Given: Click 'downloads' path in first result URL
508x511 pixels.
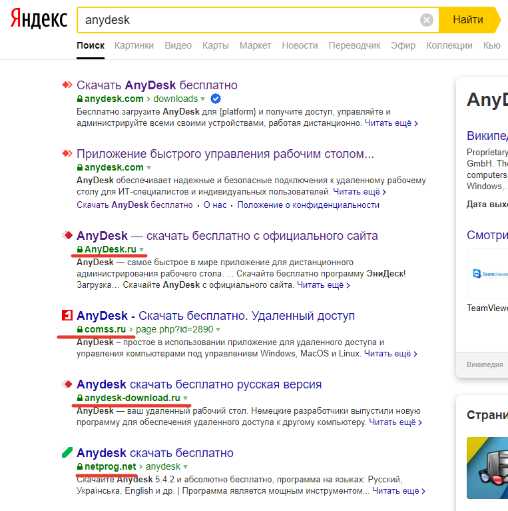Looking at the screenshot, I should click(176, 99).
